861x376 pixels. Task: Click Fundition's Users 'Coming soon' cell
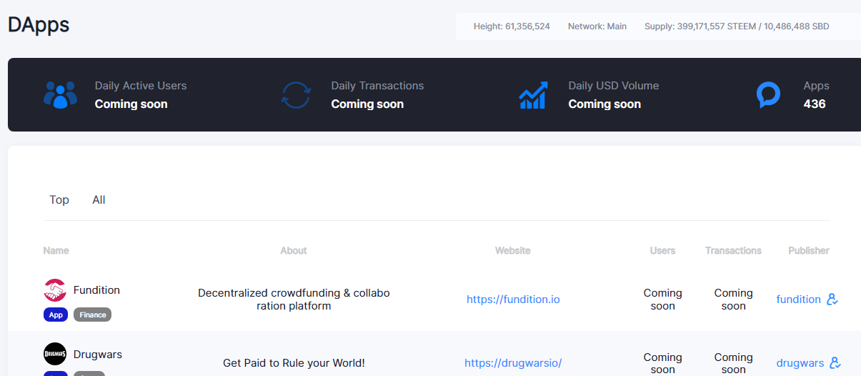[662, 300]
